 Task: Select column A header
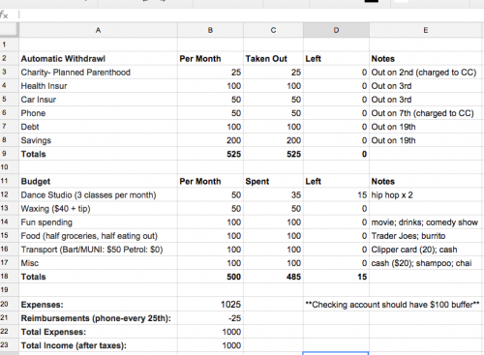click(98, 30)
